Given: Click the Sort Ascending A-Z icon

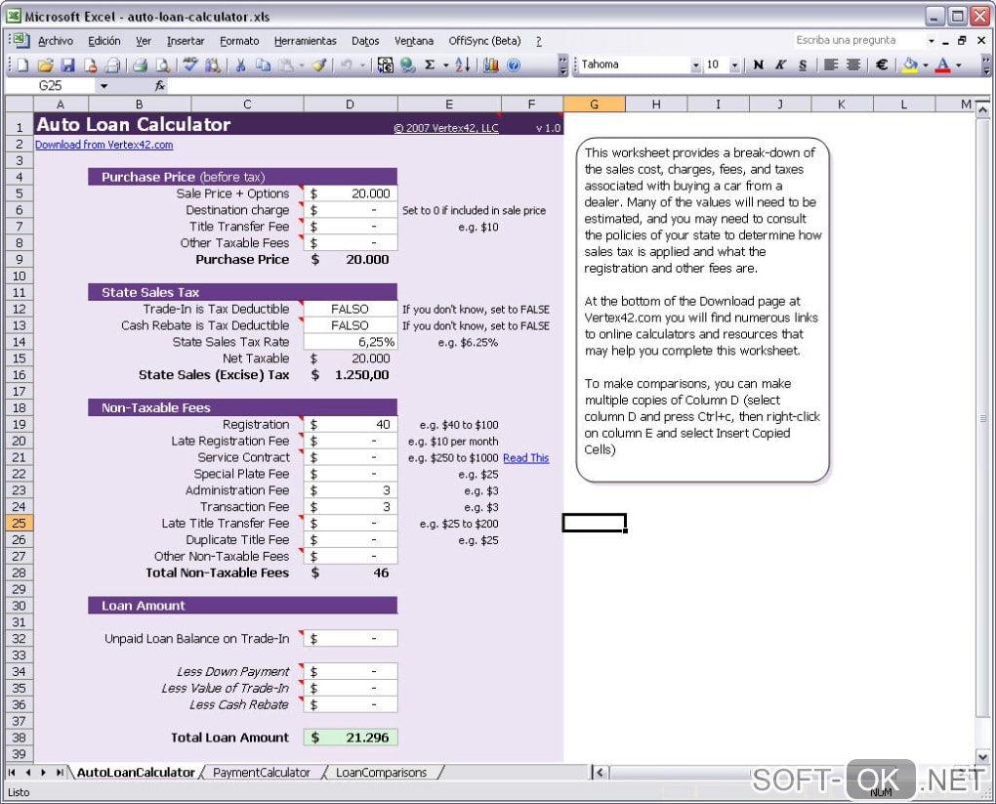Looking at the screenshot, I should pos(463,64).
